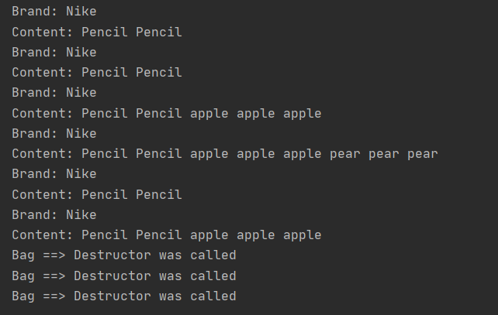Click "Nike" in the topmost line

click(x=81, y=12)
